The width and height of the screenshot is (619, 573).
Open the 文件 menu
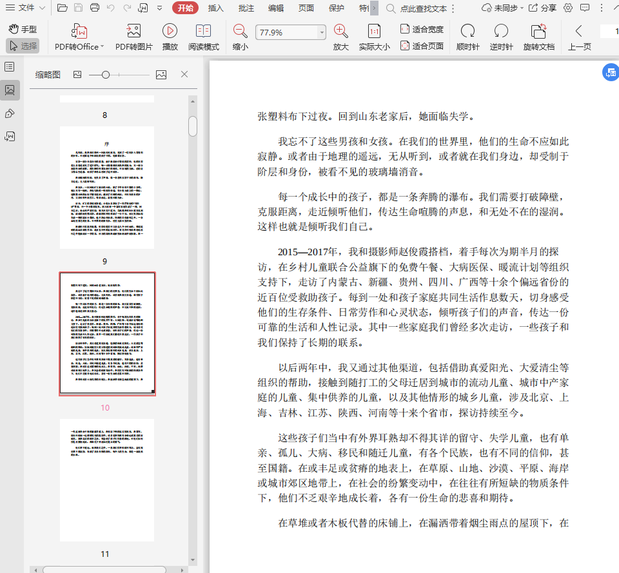coord(25,8)
